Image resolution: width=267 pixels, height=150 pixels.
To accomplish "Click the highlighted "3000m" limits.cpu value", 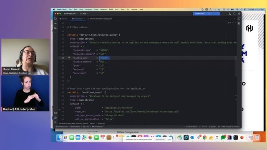I will click(104, 58).
